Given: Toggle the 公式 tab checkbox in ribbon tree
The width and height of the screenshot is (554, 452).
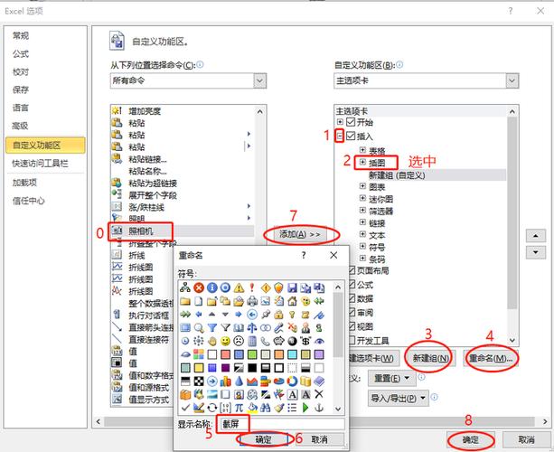Looking at the screenshot, I should click(352, 284).
